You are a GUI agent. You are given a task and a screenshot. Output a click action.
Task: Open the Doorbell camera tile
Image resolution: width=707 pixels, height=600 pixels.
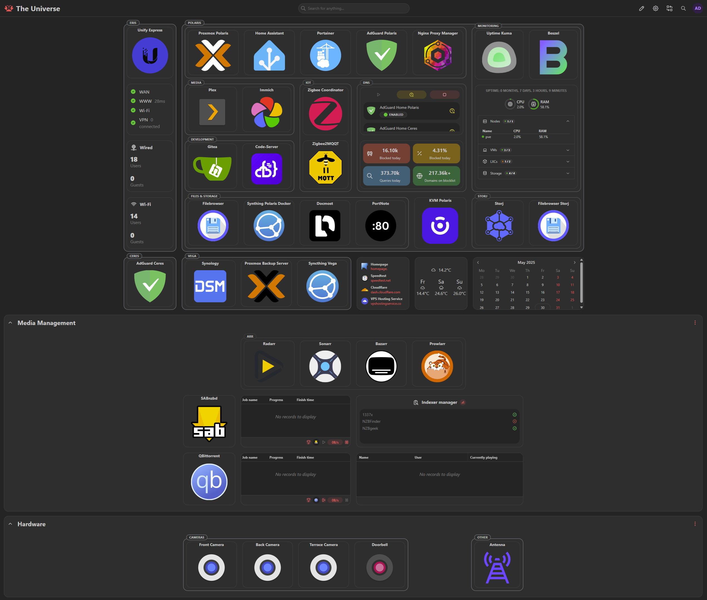[x=379, y=565]
